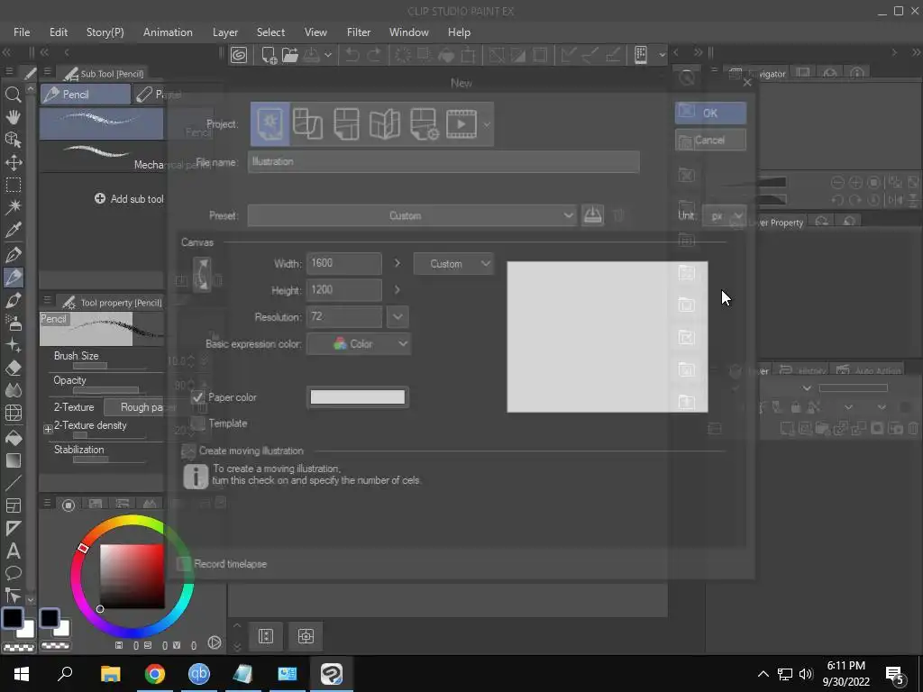Select the Brush tool
This screenshot has height=692, width=923.
coord(13,300)
